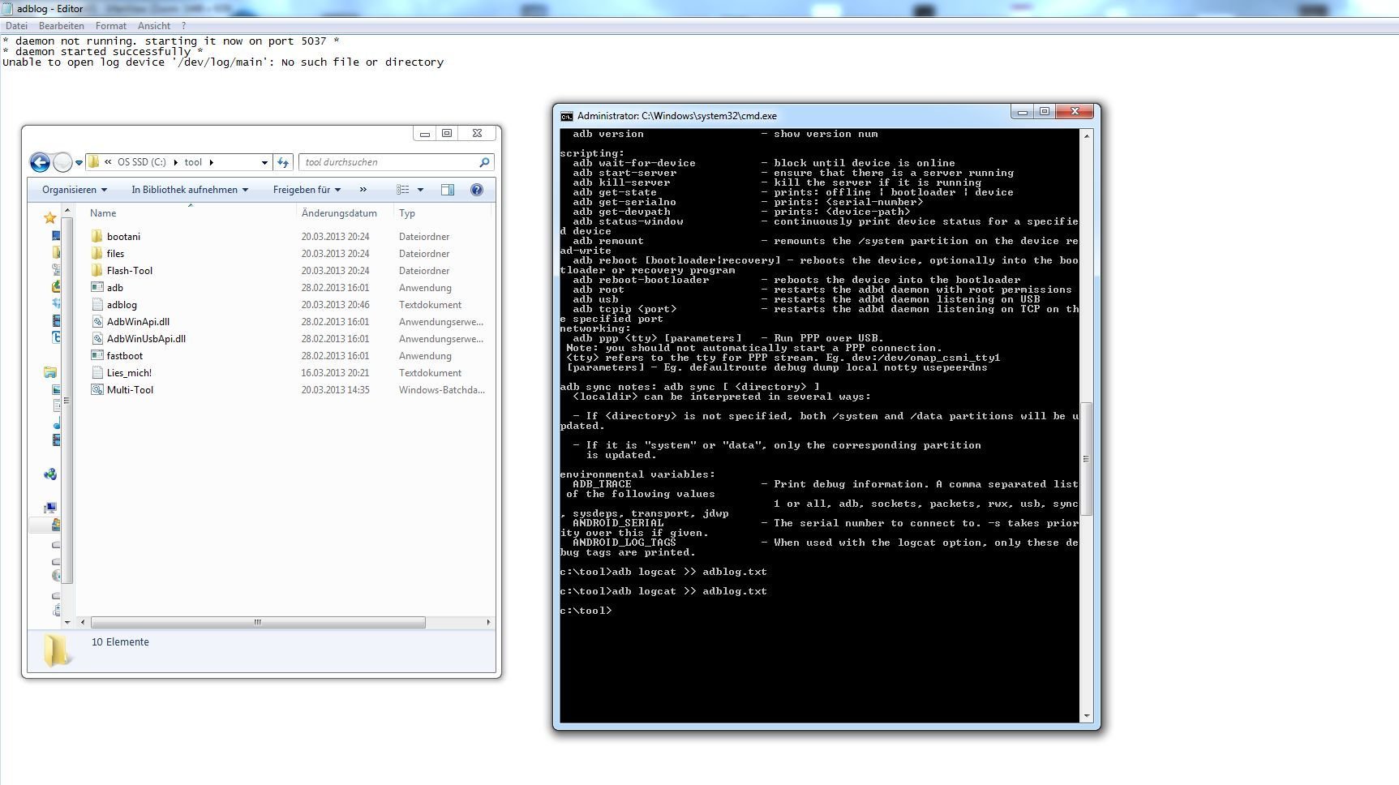
Task: Open the Ansicht menu in Editor
Action: click(x=154, y=26)
